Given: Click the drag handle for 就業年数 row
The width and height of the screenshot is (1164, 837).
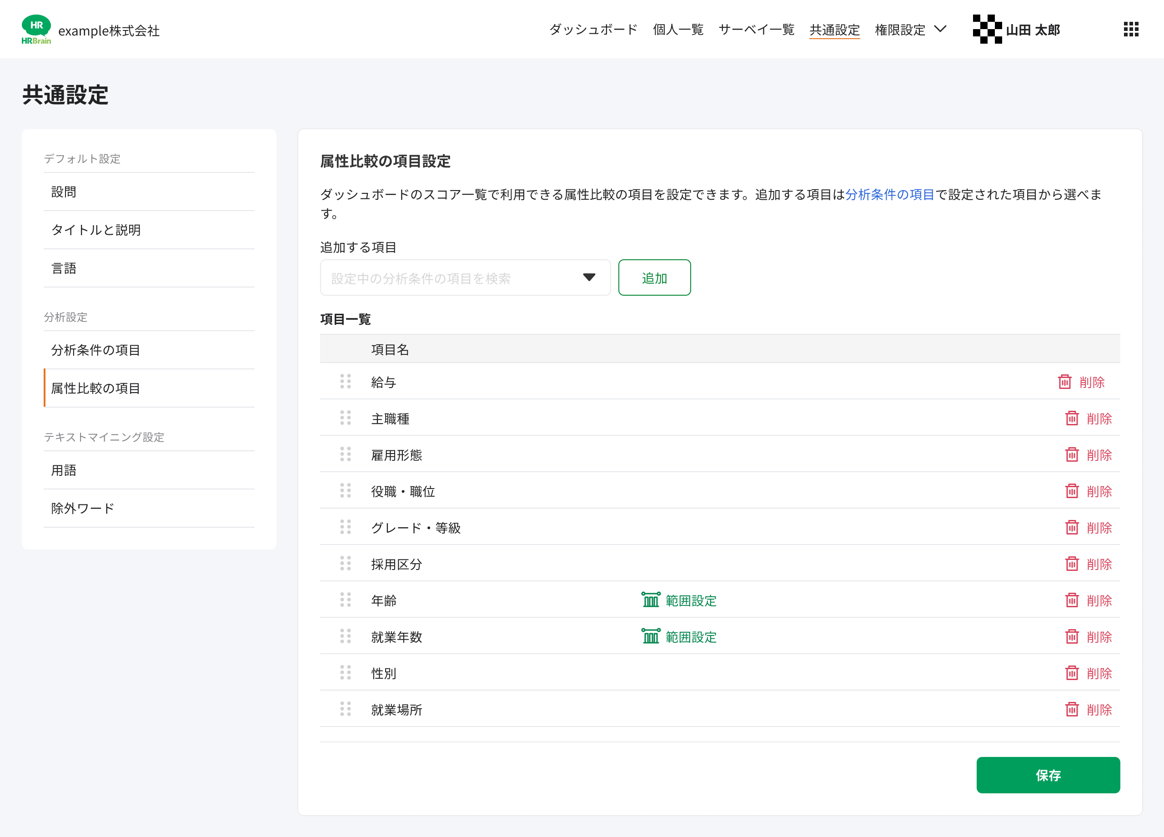Looking at the screenshot, I should (x=346, y=636).
